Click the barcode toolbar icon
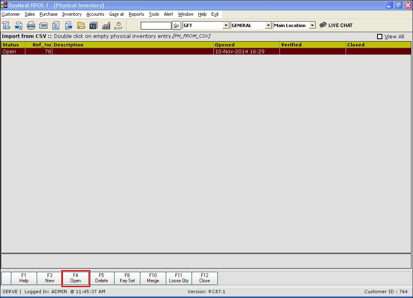The image size is (413, 298). (43, 25)
